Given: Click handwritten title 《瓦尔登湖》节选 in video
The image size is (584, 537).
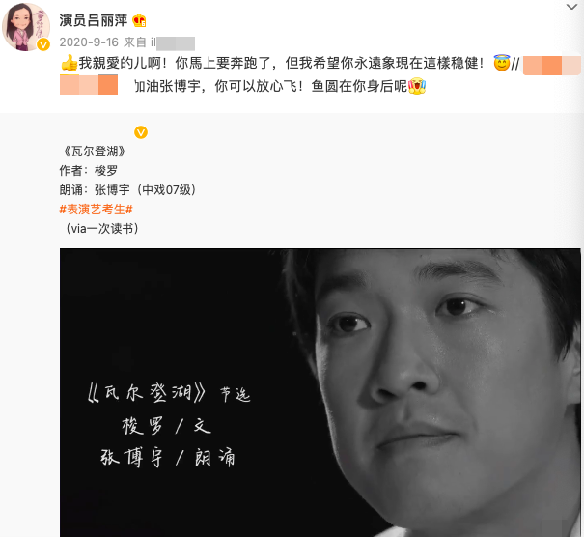Looking at the screenshot, I should (169, 393).
